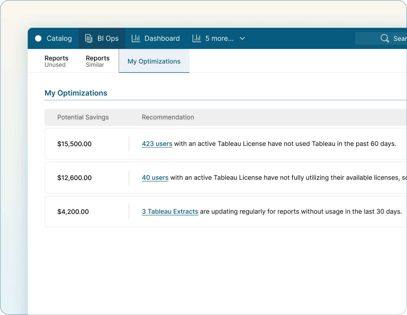The width and height of the screenshot is (407, 315).
Task: Click the '40 users' hyperlink
Action: click(155, 177)
